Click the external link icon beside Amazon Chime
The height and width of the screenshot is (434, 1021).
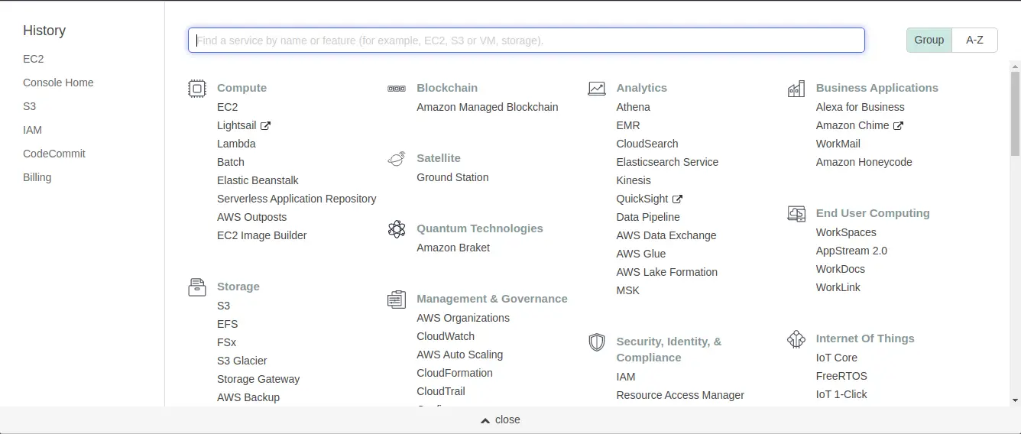pyautogui.click(x=898, y=125)
